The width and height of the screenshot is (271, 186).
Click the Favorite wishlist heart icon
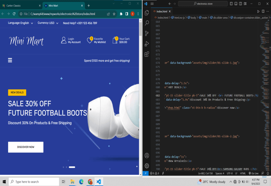pos(90,40)
